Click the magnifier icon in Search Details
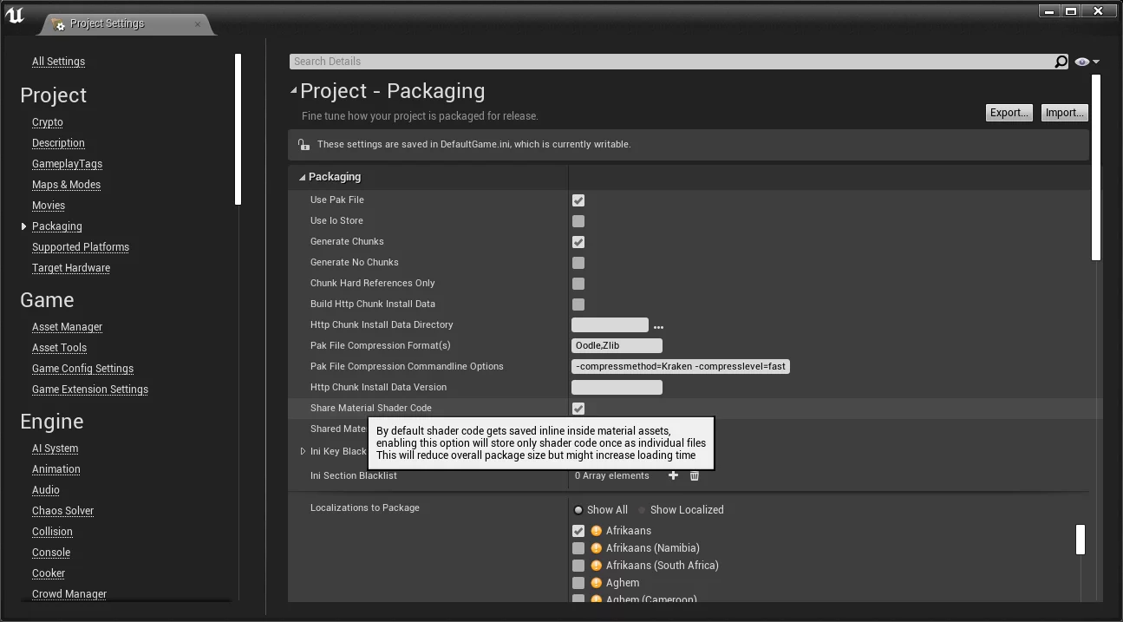The image size is (1123, 622). pyautogui.click(x=1061, y=62)
